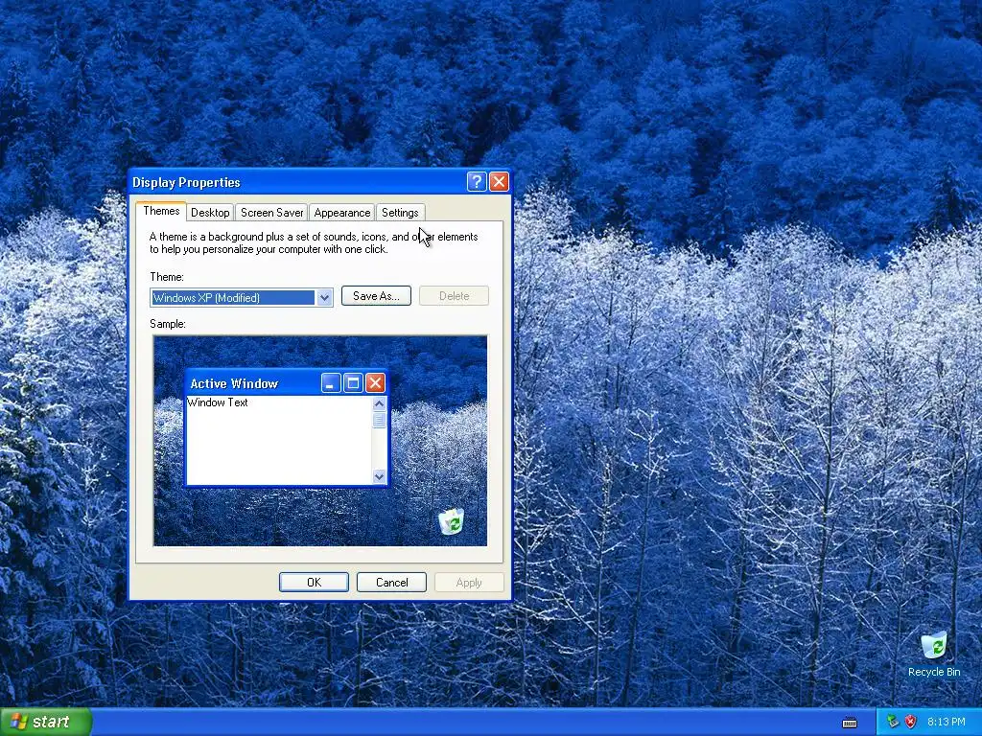The image size is (982, 736).
Task: Confirm with the OK button
Action: click(x=314, y=582)
